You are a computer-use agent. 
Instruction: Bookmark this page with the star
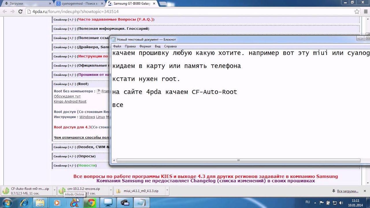click(357, 12)
